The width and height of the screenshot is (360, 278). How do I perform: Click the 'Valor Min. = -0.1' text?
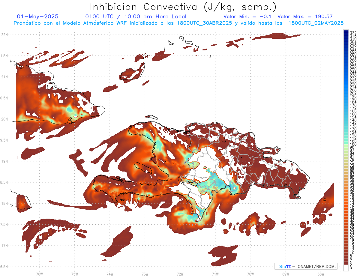click(x=247, y=16)
